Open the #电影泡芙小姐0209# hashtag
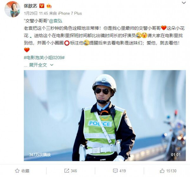190x177 pixels. pyautogui.click(x=44, y=58)
